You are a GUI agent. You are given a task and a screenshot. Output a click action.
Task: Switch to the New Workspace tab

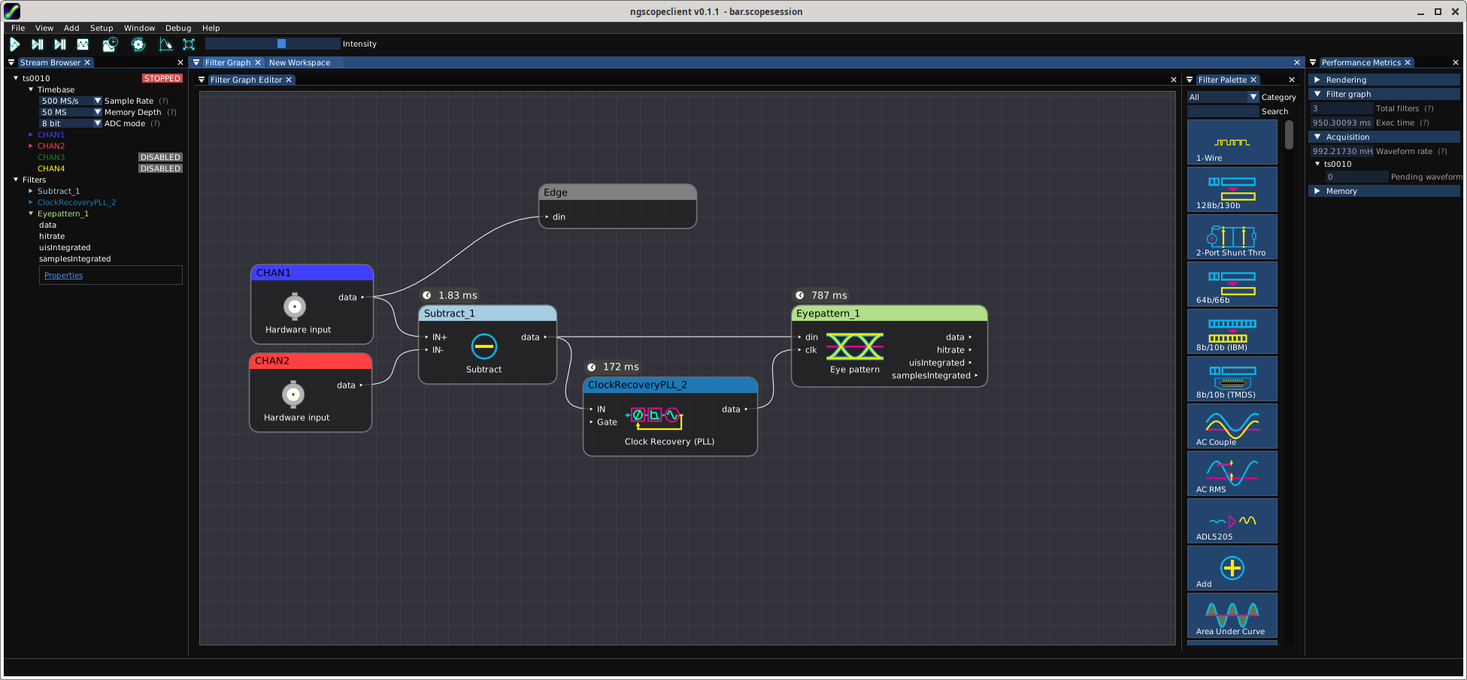[299, 62]
